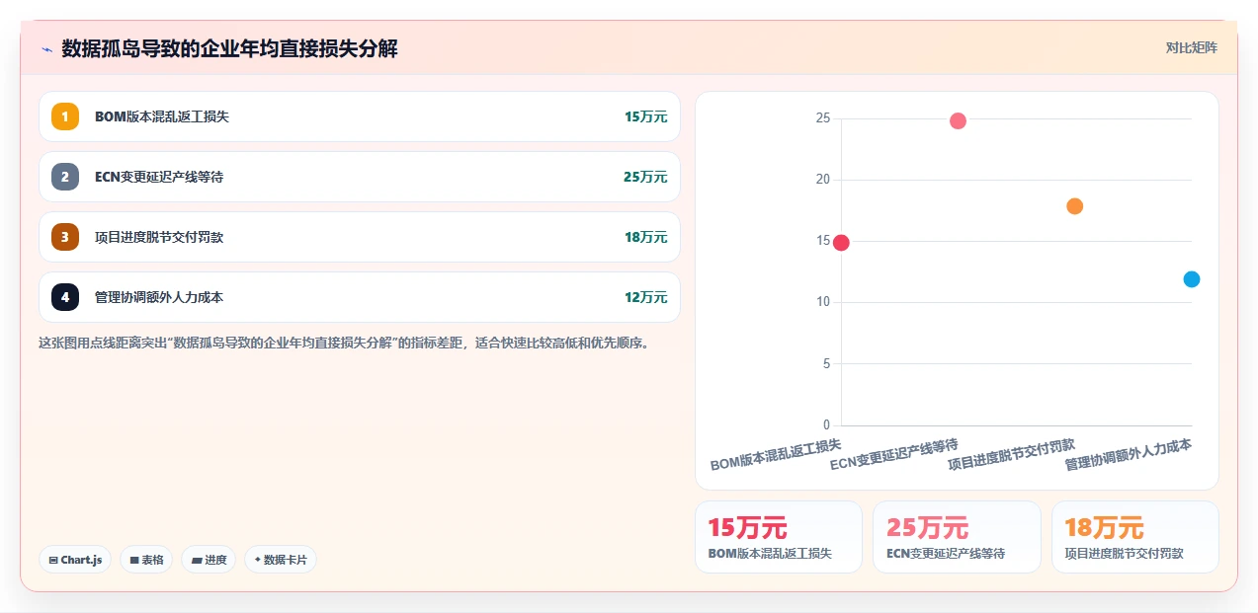
Task: Click the dark number 4 badge
Action: (65, 297)
